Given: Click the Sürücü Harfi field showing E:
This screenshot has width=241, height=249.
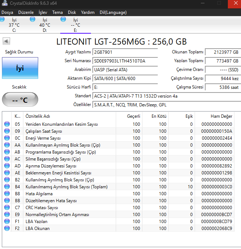Looking at the screenshot, I should [125, 87].
